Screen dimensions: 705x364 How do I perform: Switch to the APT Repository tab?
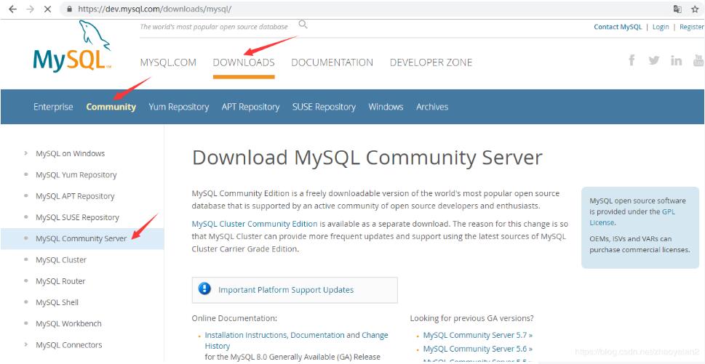tap(250, 107)
